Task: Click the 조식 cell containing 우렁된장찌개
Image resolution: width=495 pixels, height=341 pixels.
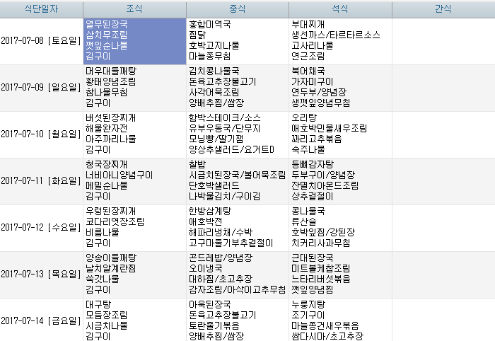Action: [134, 228]
